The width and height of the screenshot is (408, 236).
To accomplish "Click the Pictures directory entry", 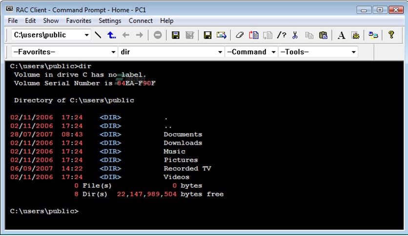I will 181,160.
